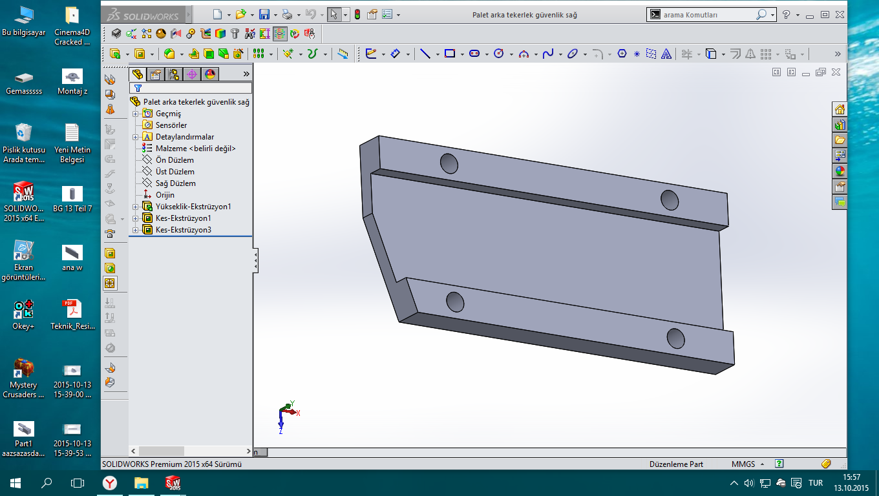Expand the SOLIDWORKS logo menu arrow
The image size is (879, 496).
(188, 14)
